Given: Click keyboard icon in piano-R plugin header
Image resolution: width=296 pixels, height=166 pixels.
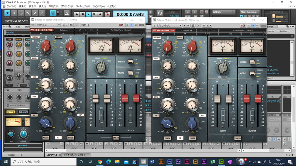Looking at the screenshot, I should 263,25.
